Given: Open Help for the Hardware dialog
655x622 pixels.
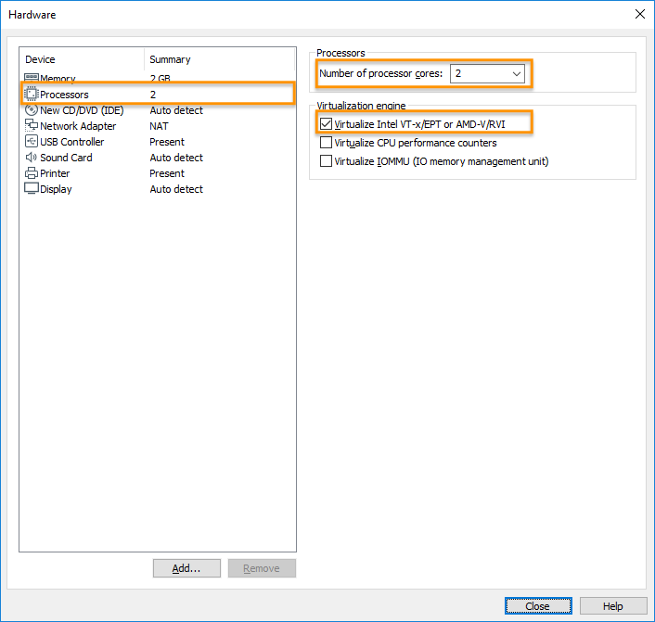Looking at the screenshot, I should [x=613, y=605].
